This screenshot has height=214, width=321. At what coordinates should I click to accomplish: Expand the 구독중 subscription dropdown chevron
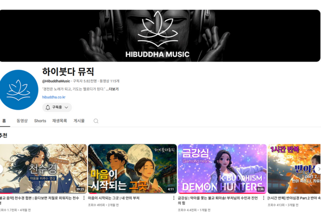pyautogui.click(x=67, y=107)
